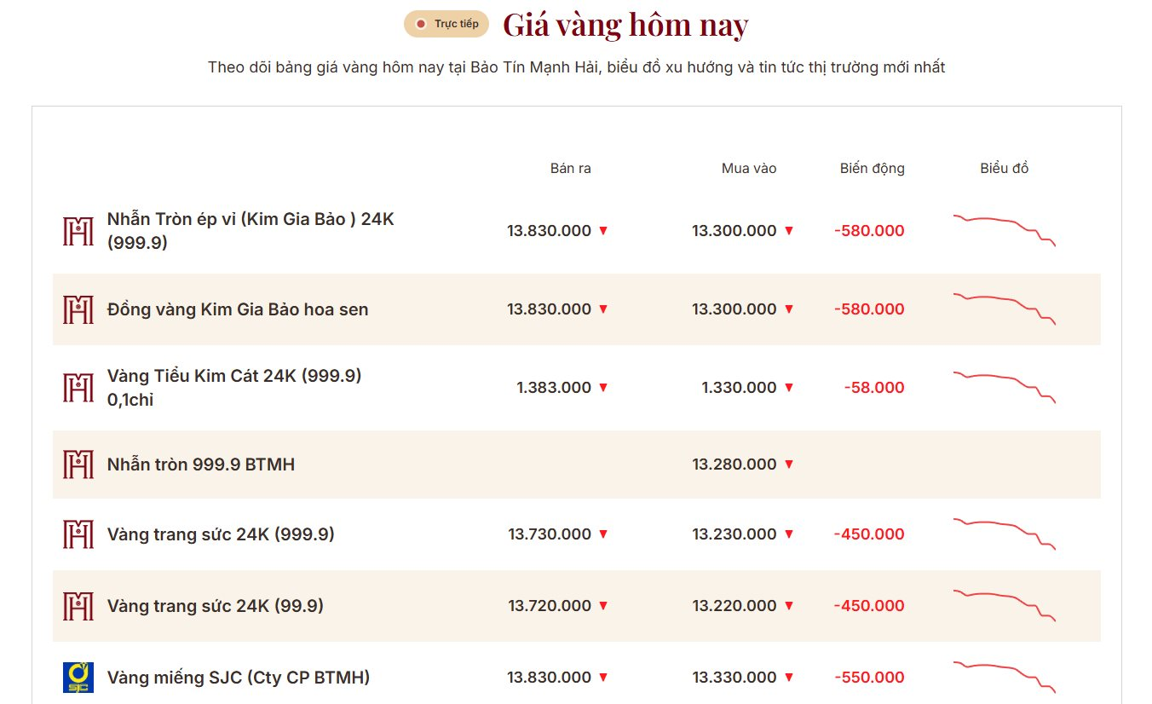Select the Nhẫn tròn 999.9 BTMH name
Screen dimensions: 1152x704
point(201,465)
